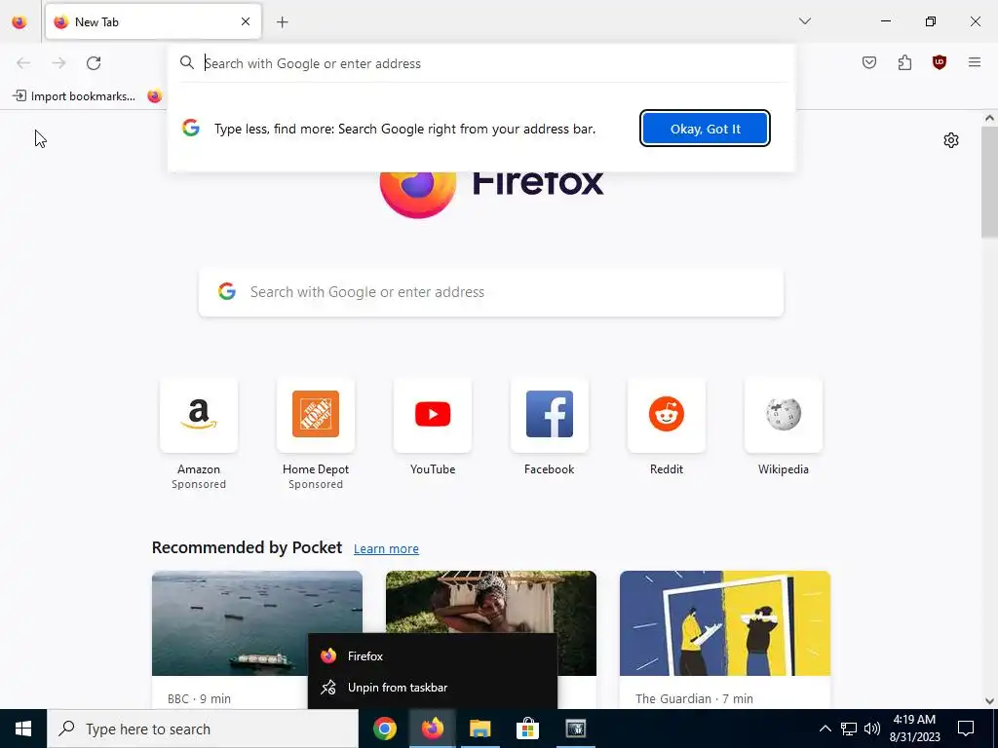
Task: Open the notification center icon
Action: pyautogui.click(x=966, y=729)
